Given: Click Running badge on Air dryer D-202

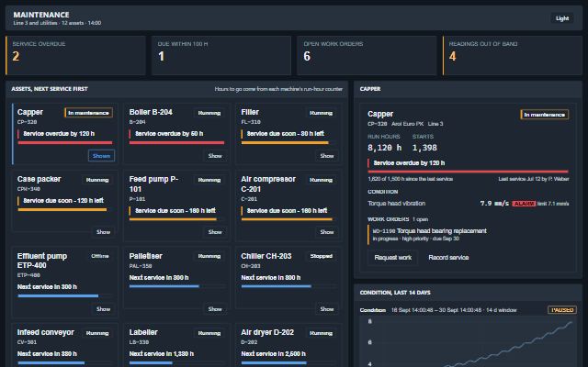Looking at the screenshot, I should point(321,333).
